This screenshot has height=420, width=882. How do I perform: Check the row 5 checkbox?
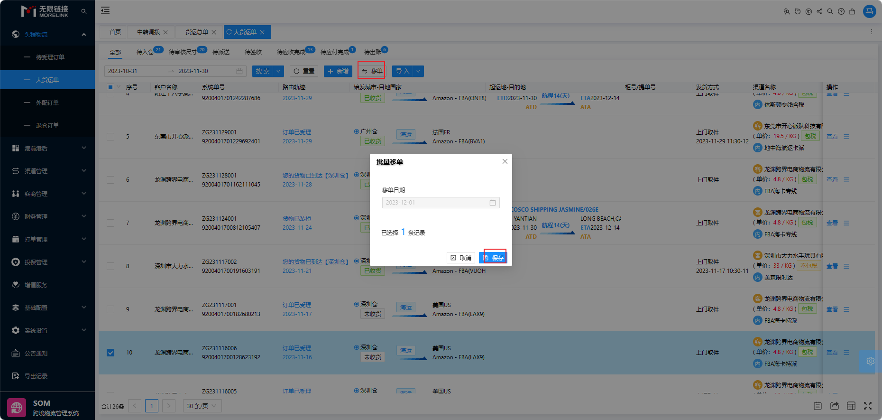pyautogui.click(x=110, y=137)
